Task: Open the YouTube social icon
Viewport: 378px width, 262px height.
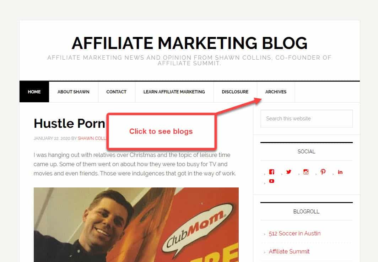Action: 272,181
